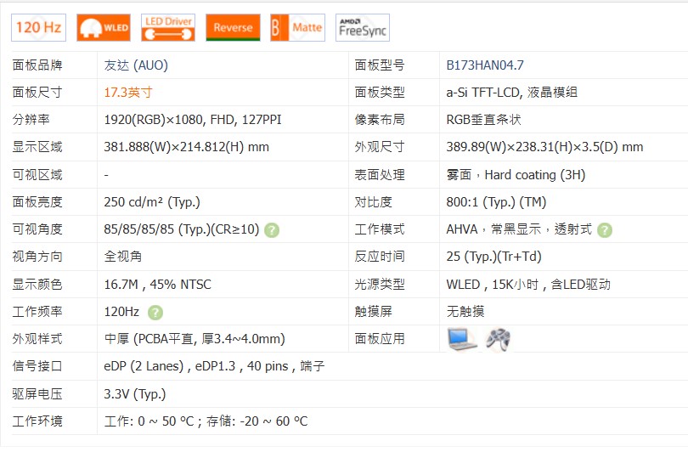This screenshot has height=452, width=688.
Task: Click the orange Reverse badge
Action: tap(233, 27)
